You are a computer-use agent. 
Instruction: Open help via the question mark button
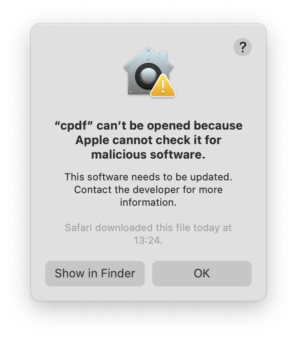242,47
